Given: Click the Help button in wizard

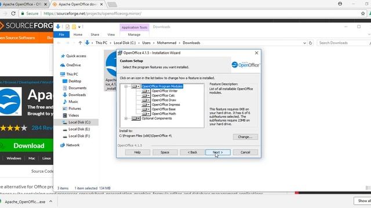Looking at the screenshot, I should tap(137, 153).
